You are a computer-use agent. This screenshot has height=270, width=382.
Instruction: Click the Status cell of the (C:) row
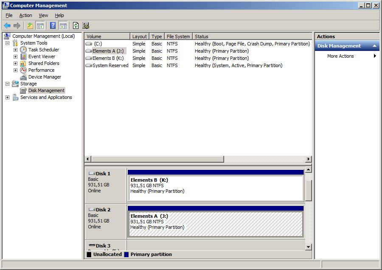click(x=252, y=44)
